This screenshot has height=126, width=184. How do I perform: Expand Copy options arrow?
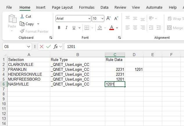tap(38, 24)
